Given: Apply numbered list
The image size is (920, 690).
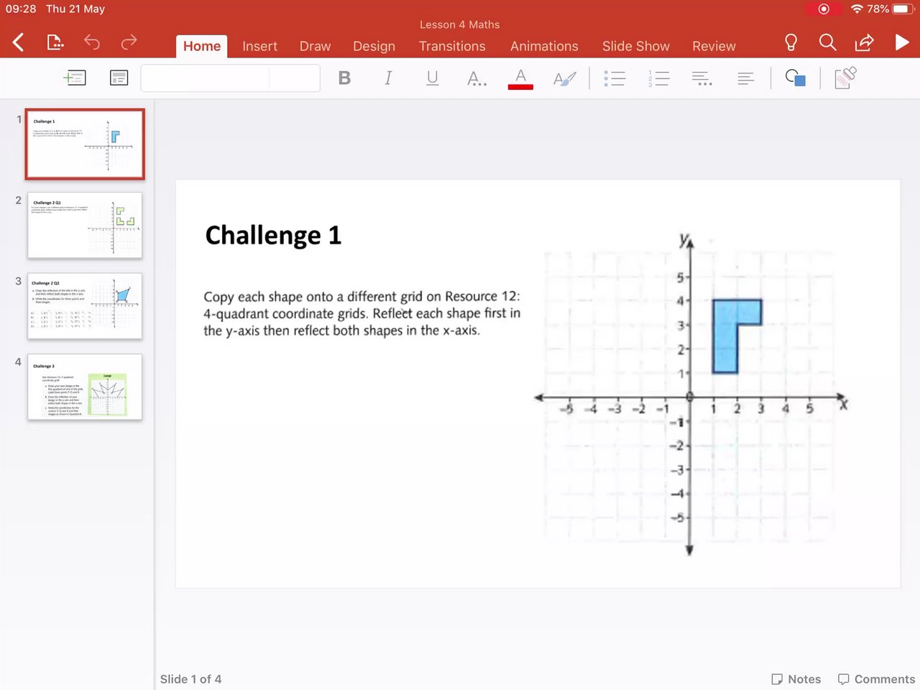Looking at the screenshot, I should [658, 78].
